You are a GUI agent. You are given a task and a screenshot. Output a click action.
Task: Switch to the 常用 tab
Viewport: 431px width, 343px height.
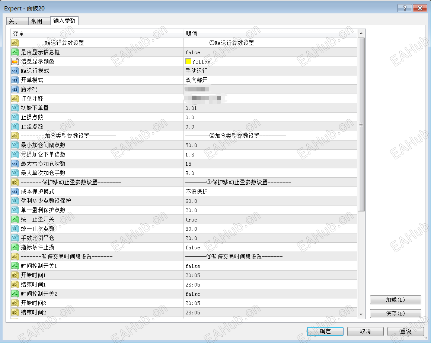(39, 21)
